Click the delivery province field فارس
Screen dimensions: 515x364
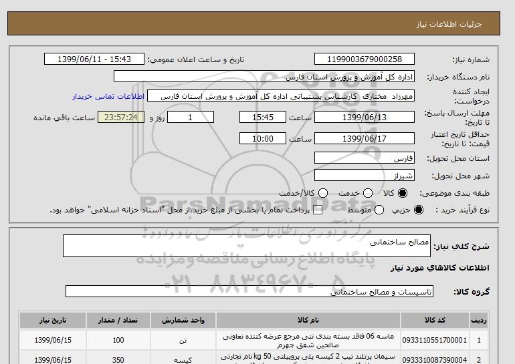point(365,158)
